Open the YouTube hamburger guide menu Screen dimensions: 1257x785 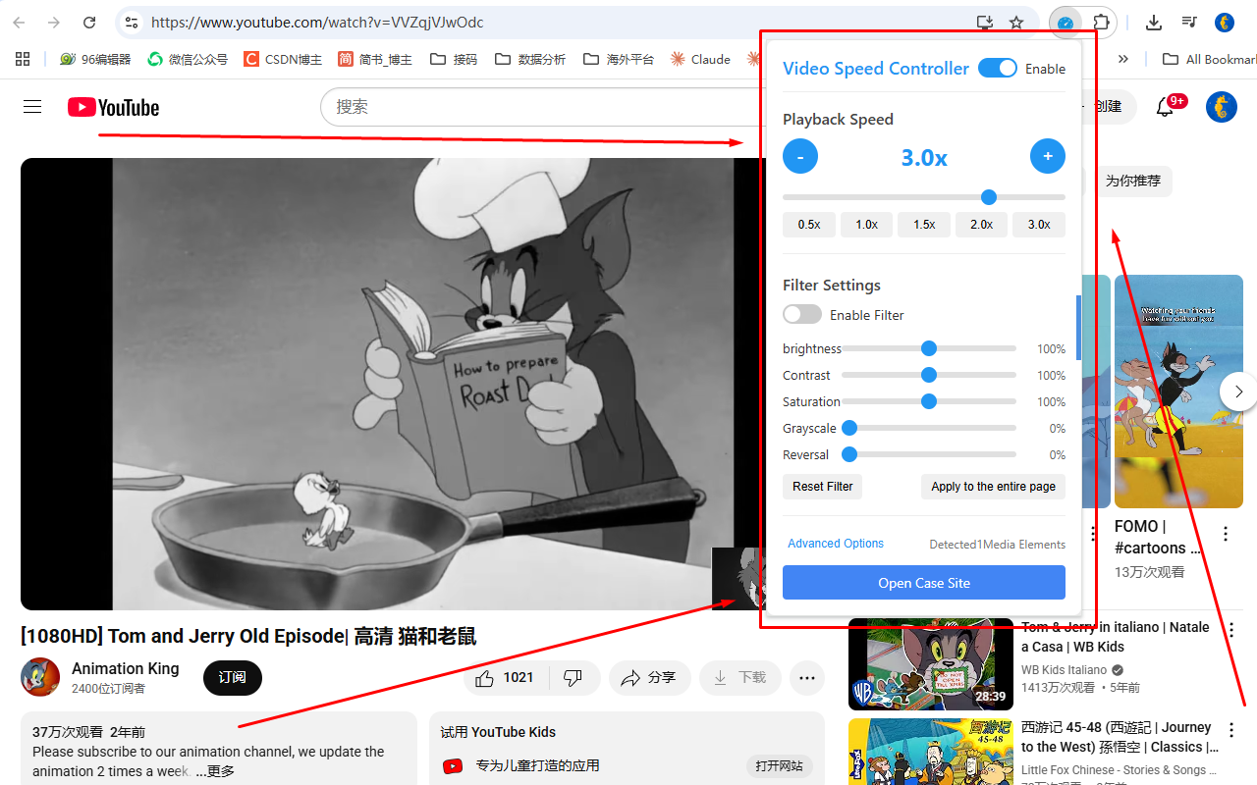click(32, 107)
